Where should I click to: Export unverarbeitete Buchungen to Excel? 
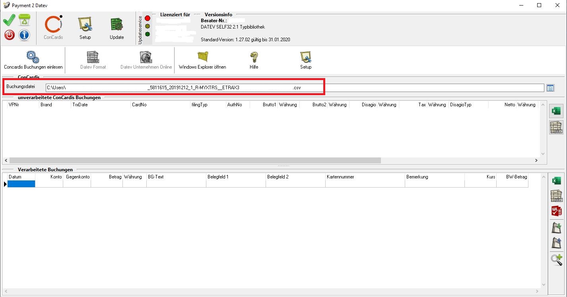556,112
